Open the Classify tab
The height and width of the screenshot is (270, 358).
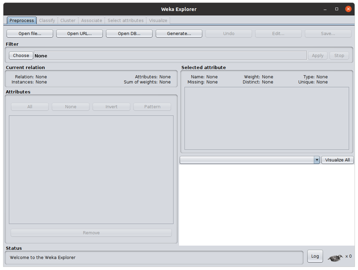47,20
